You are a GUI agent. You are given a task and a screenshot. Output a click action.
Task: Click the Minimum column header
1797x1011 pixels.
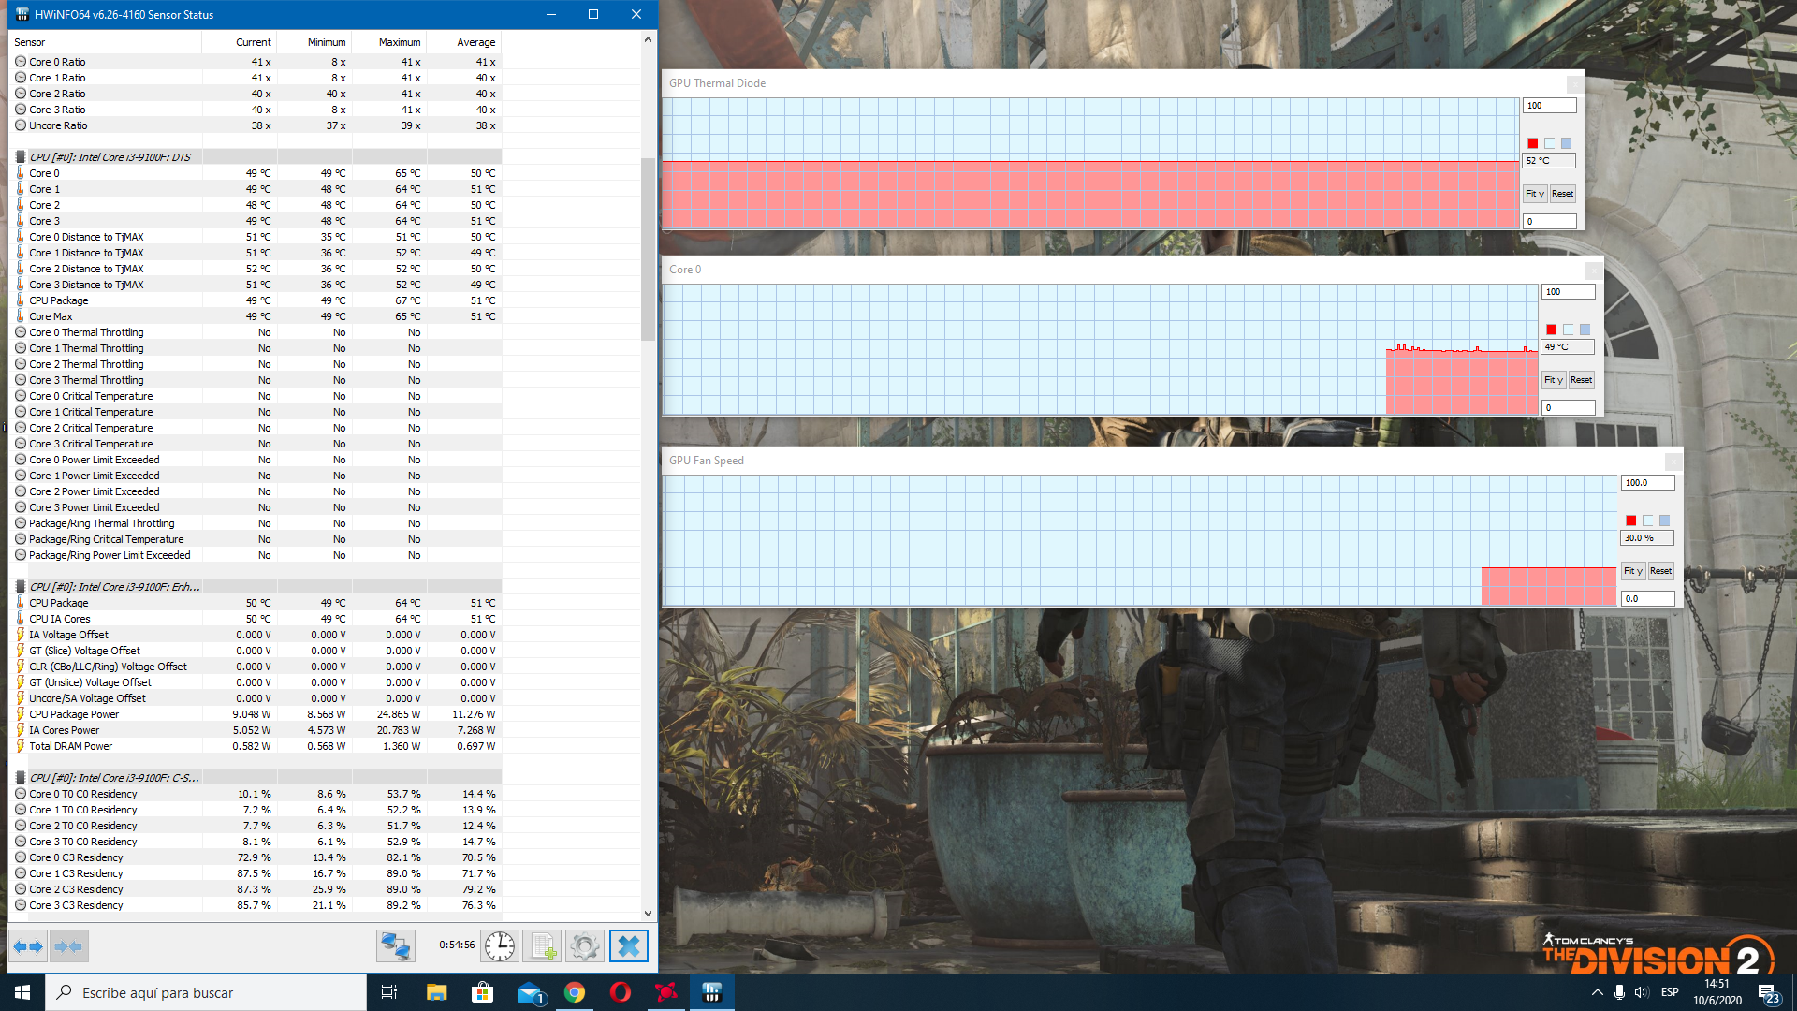click(314, 42)
